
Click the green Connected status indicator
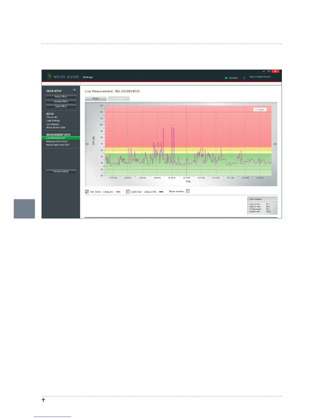coord(226,78)
